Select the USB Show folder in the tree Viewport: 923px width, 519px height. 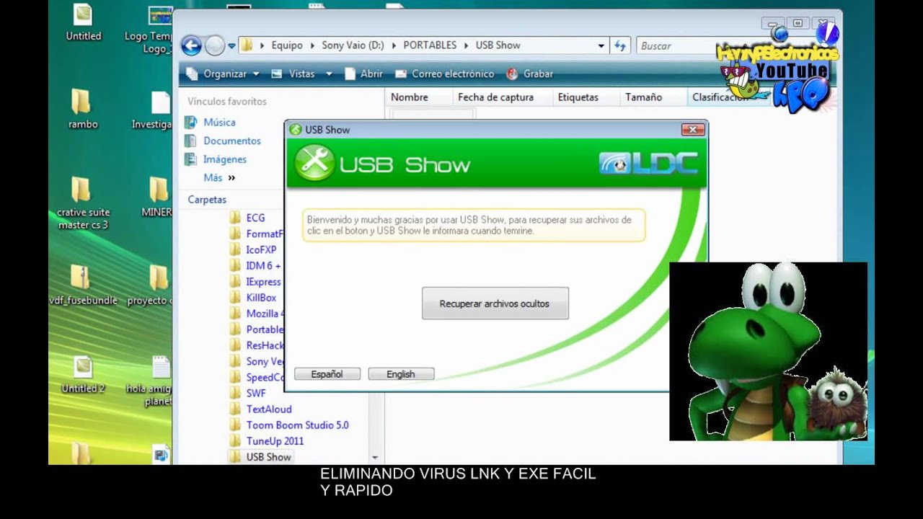(268, 456)
